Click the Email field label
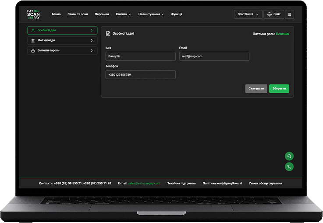This screenshot has height=223, width=323. [183, 48]
